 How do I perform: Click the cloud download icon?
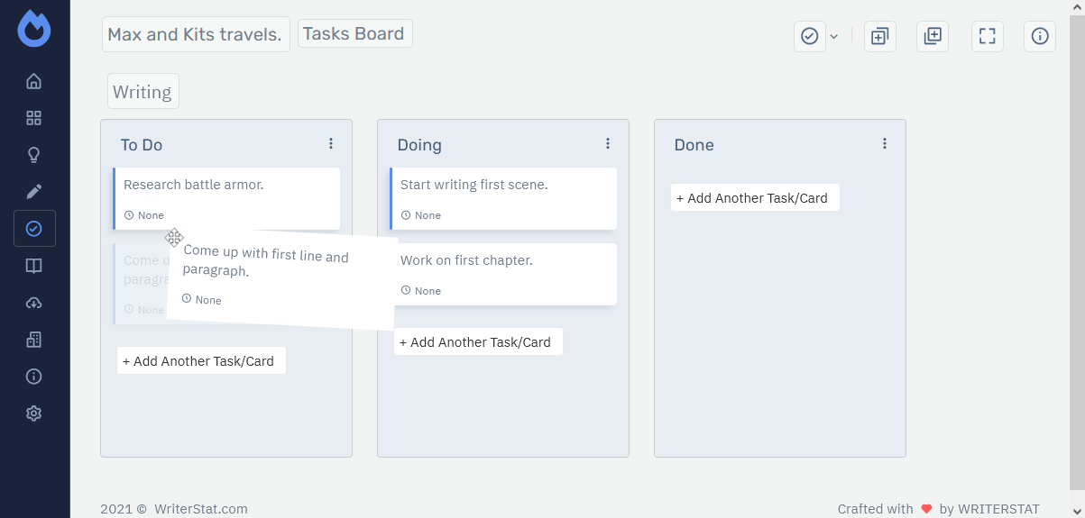(x=33, y=303)
